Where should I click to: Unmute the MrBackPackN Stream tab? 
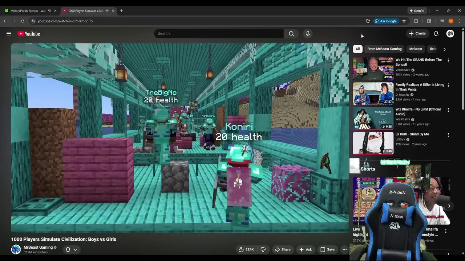pyautogui.click(x=49, y=11)
